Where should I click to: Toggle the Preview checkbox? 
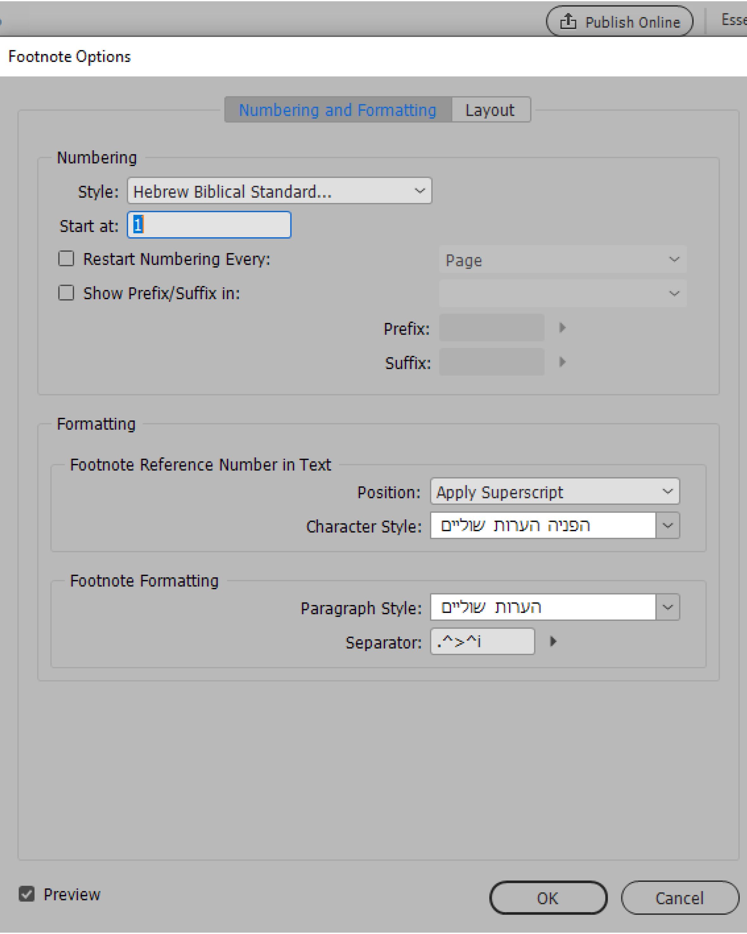(27, 894)
